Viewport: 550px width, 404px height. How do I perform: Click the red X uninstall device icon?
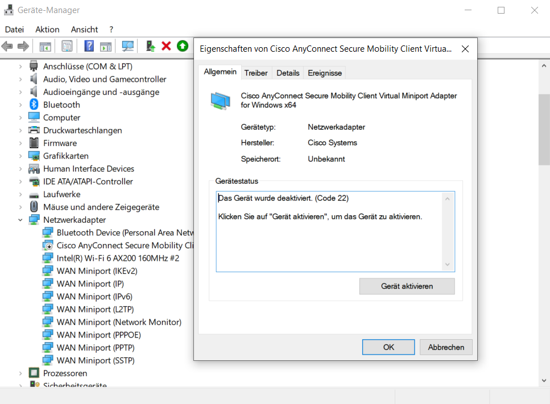click(166, 46)
